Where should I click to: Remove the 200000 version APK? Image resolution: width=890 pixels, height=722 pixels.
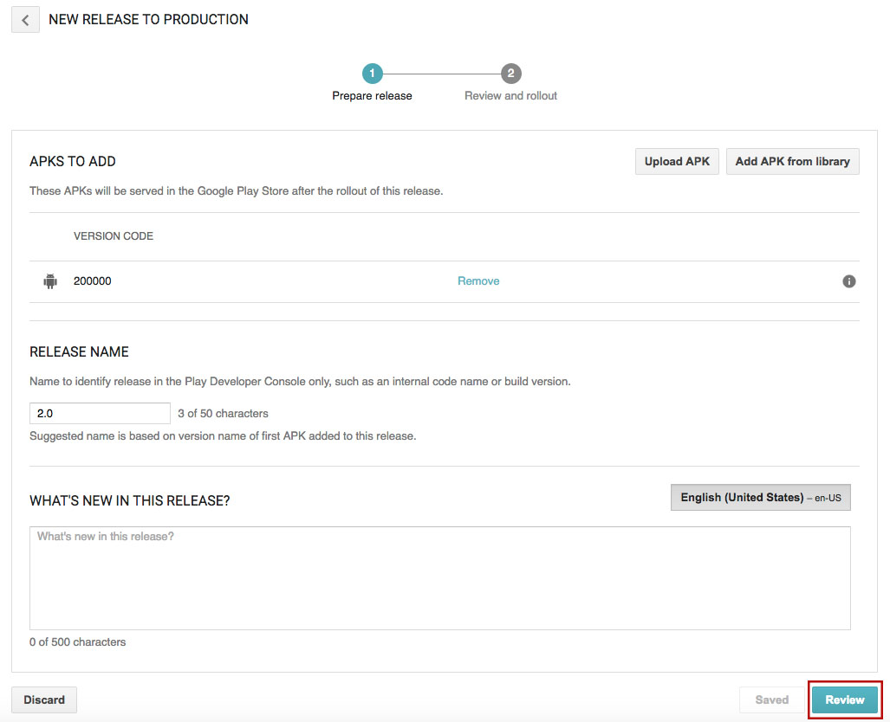[478, 281]
